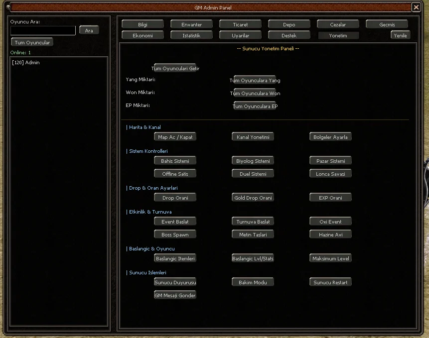
Task: Select Admin in the player list
Action: (26, 63)
